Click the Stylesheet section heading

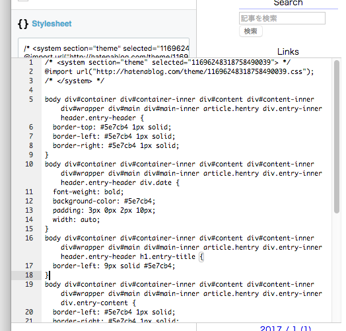pyautogui.click(x=52, y=24)
